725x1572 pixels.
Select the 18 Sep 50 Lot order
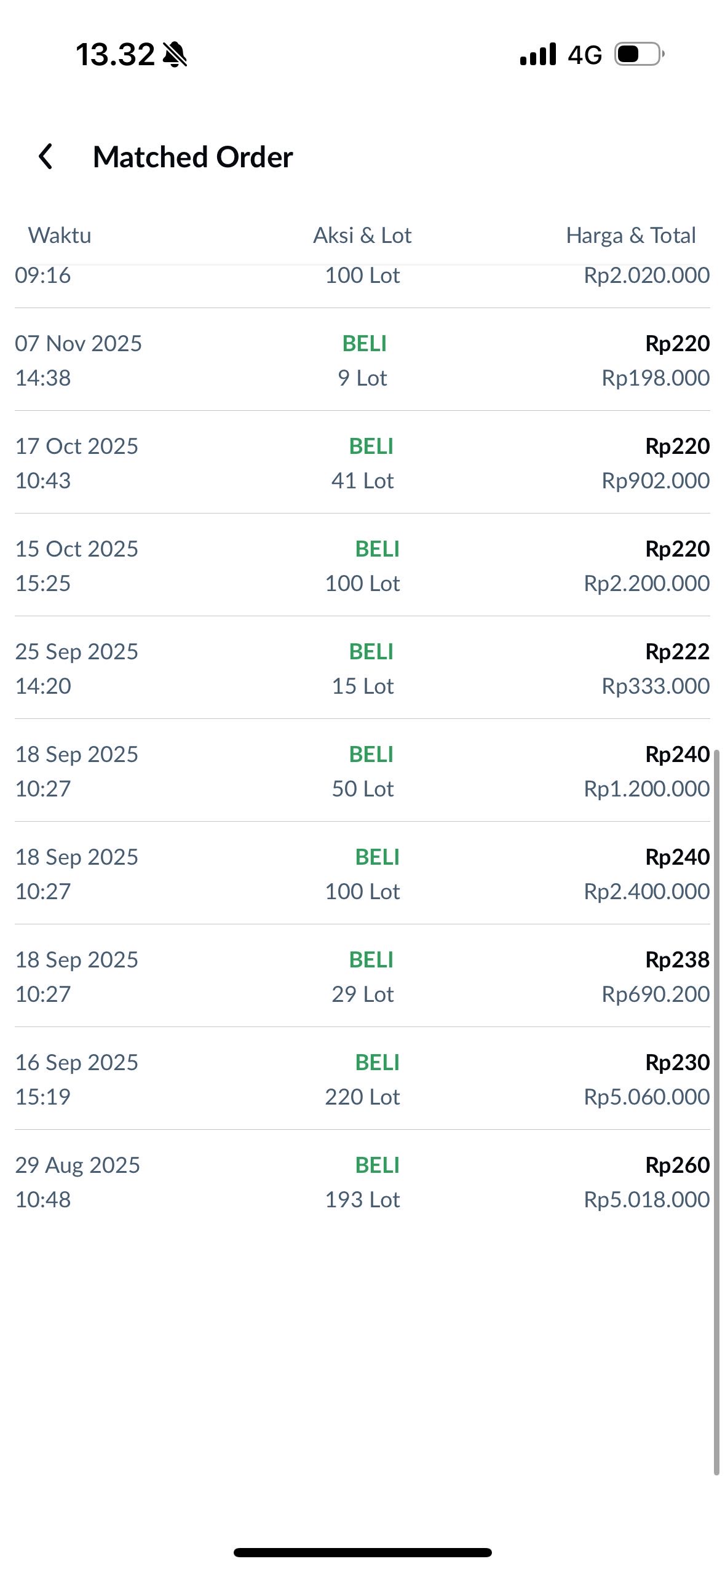pyautogui.click(x=362, y=771)
